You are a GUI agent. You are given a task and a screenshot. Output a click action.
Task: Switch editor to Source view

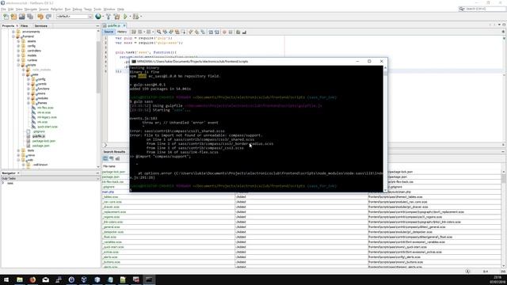pos(109,32)
